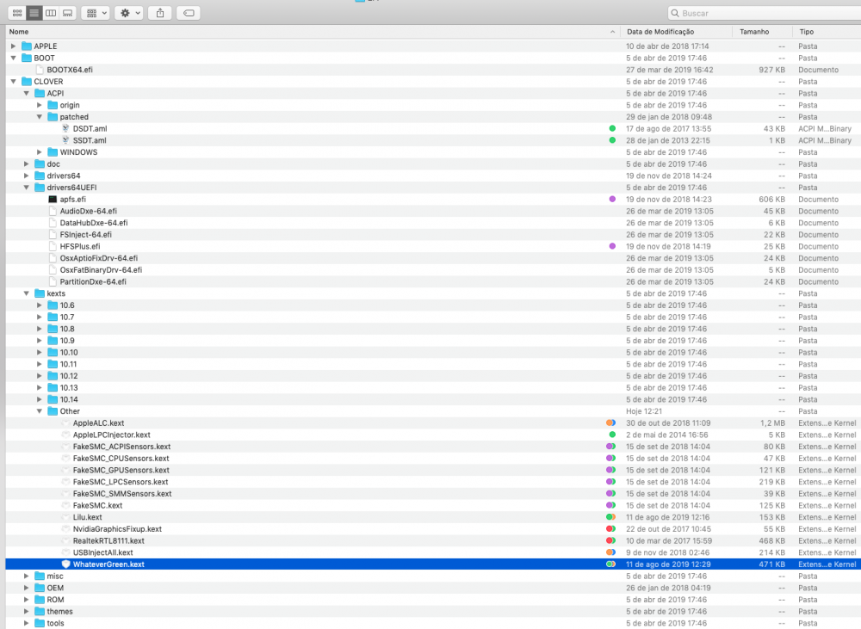Screen dimensions: 861x629
Task: Select the doc folder name
Action: coord(53,164)
